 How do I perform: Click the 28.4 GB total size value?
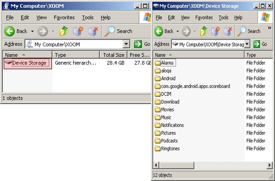[x=115, y=63]
